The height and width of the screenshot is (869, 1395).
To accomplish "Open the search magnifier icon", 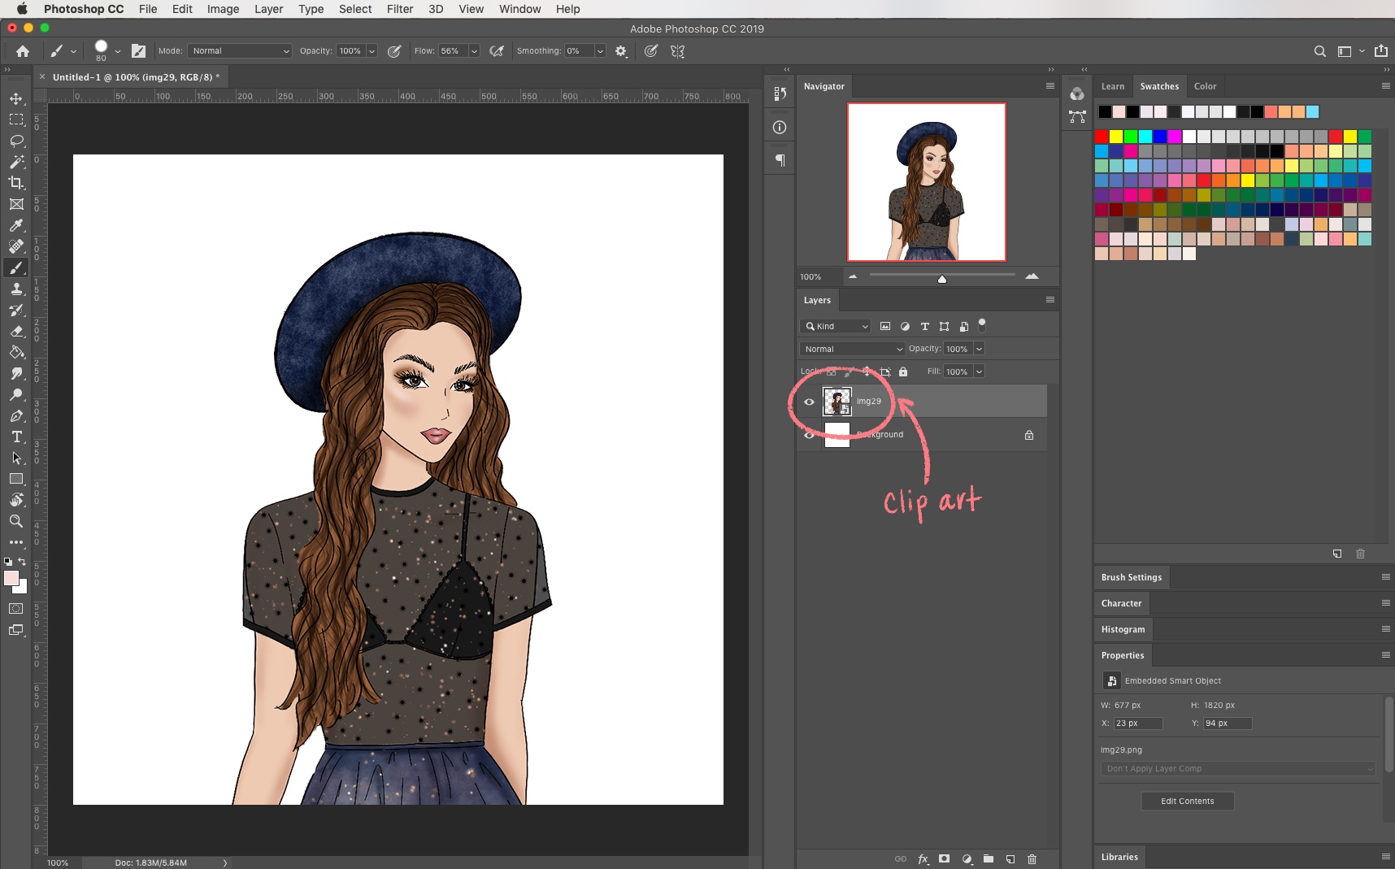I will 1320,51.
